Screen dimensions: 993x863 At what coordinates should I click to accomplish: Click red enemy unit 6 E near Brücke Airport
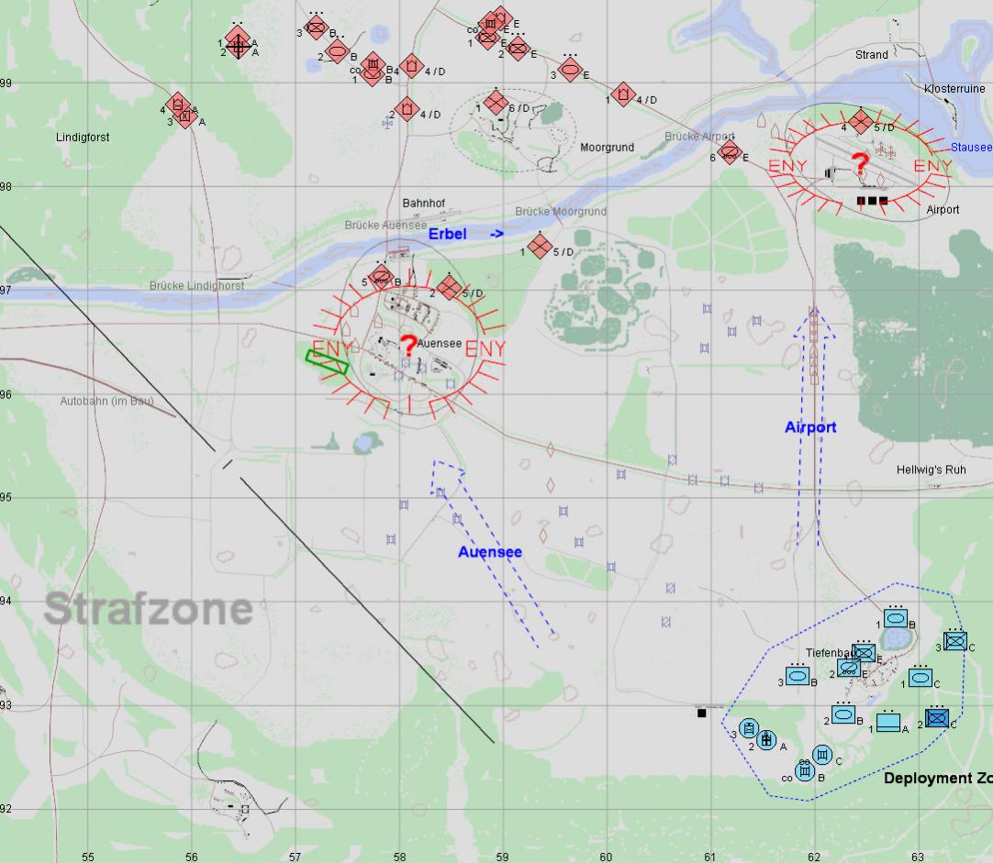(730, 151)
